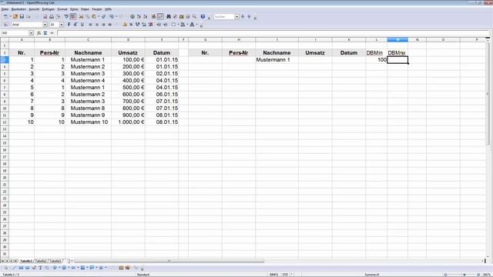The image size is (493, 277).
Task: Toggle centered text alignment
Action: click(x=97, y=25)
